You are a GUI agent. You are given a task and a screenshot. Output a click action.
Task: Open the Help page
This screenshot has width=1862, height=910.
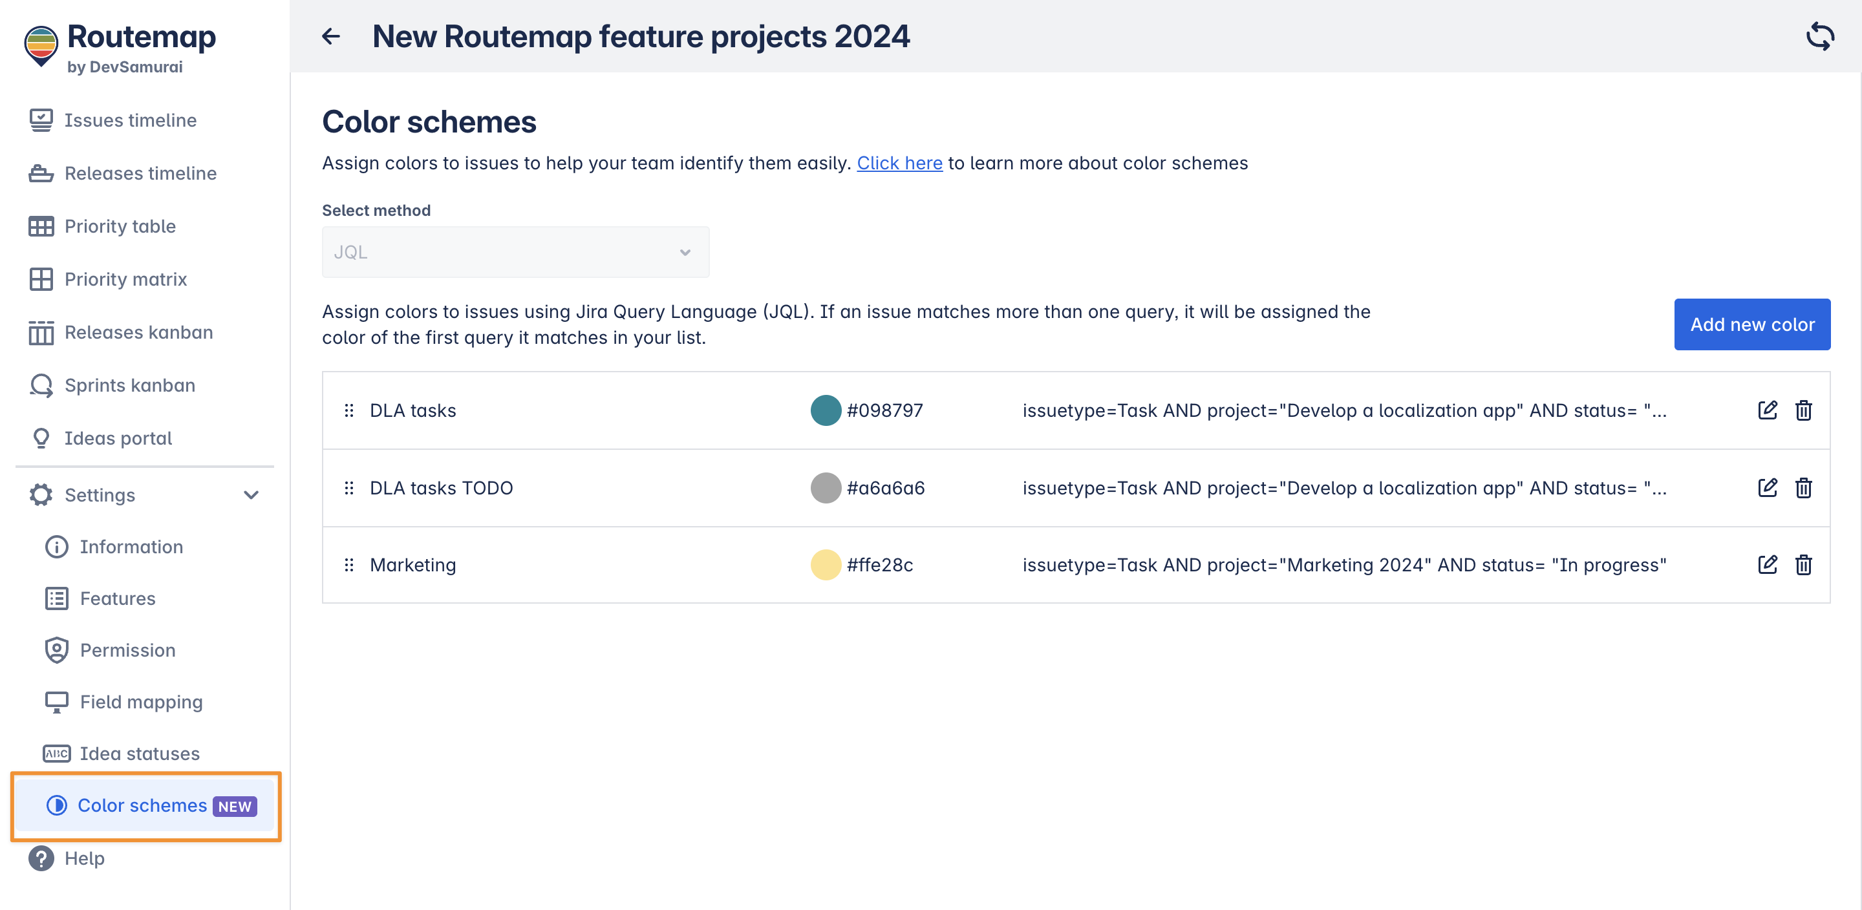pyautogui.click(x=84, y=858)
